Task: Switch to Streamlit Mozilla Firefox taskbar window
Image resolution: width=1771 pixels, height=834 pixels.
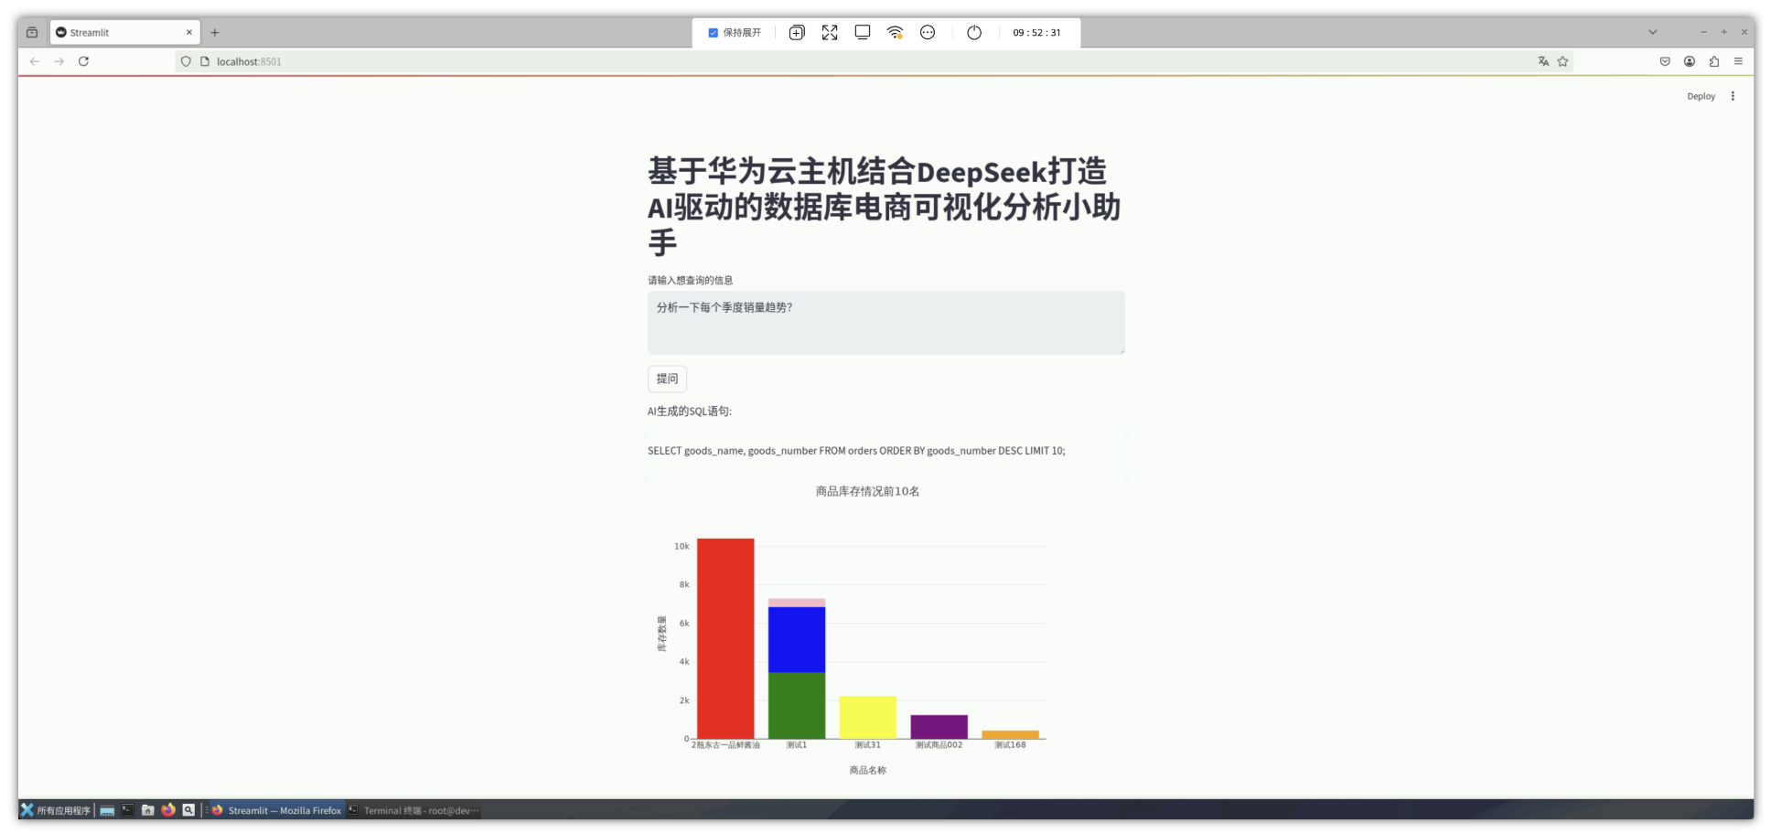Action: coord(277,810)
